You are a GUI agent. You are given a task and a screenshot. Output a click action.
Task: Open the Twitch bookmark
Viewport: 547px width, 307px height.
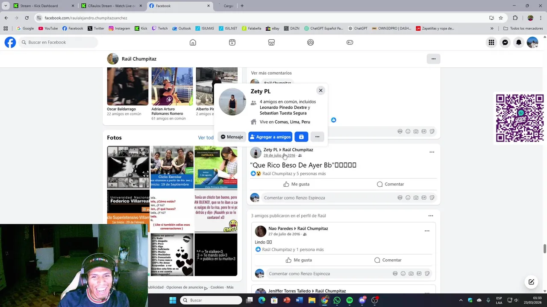click(x=160, y=29)
